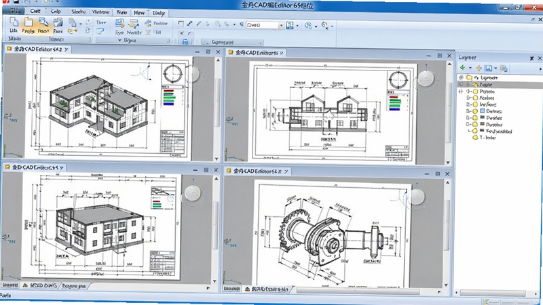Select the diagonal line draw tool

coord(189,24)
